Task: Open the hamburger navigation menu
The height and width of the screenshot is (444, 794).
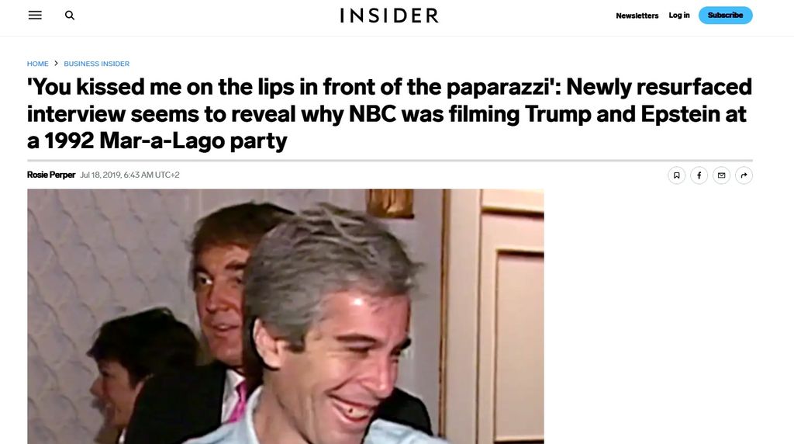Action: click(x=35, y=16)
